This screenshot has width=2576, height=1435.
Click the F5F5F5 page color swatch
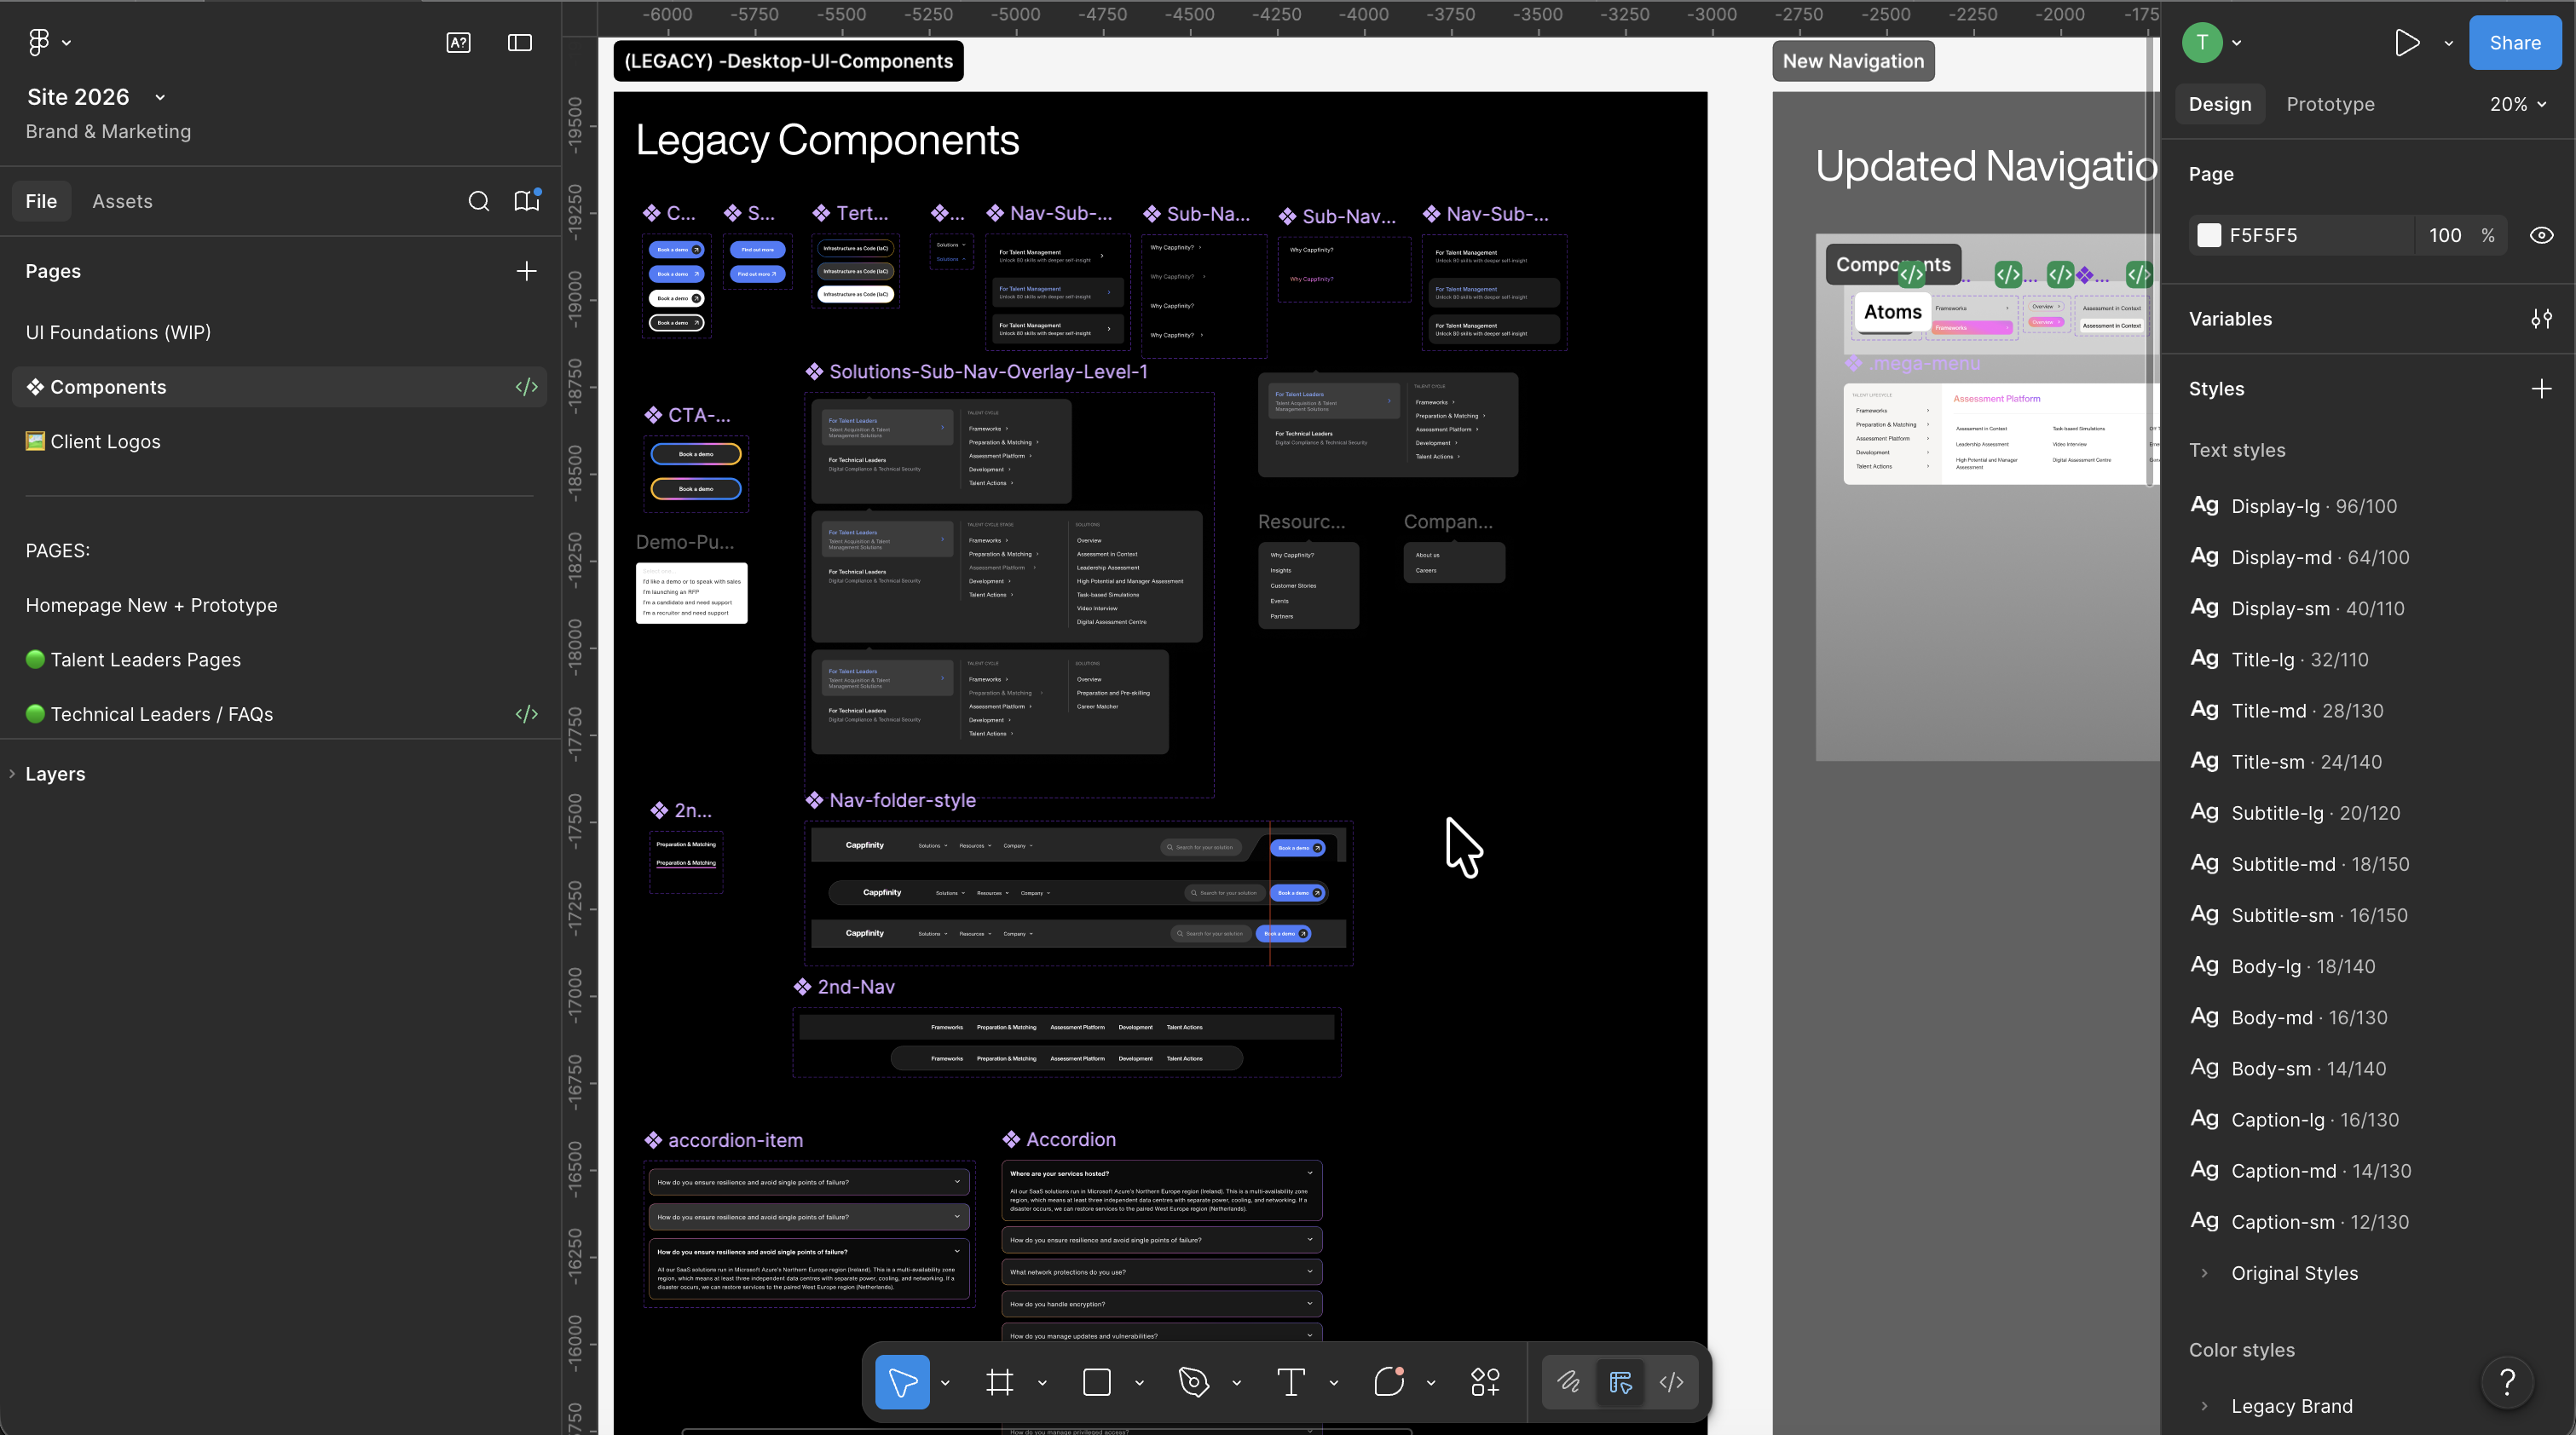pos(2209,236)
